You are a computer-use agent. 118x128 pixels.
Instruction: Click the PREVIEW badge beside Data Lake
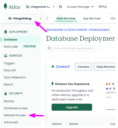30,46
